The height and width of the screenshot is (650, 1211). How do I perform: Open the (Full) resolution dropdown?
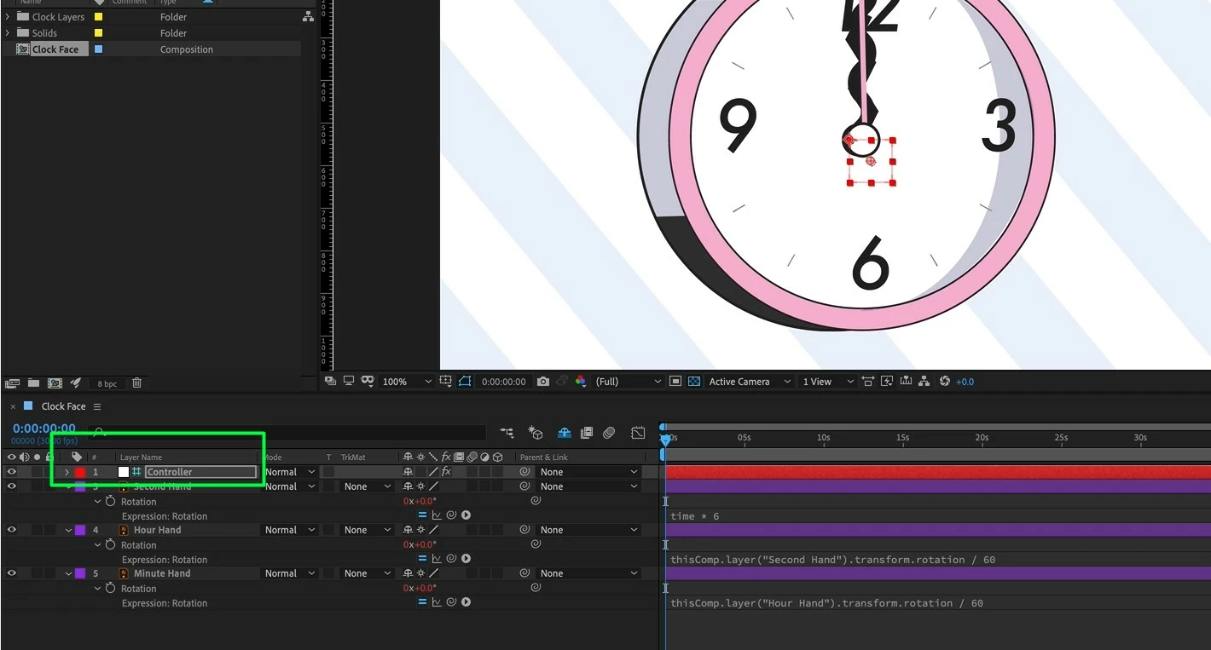(x=628, y=382)
